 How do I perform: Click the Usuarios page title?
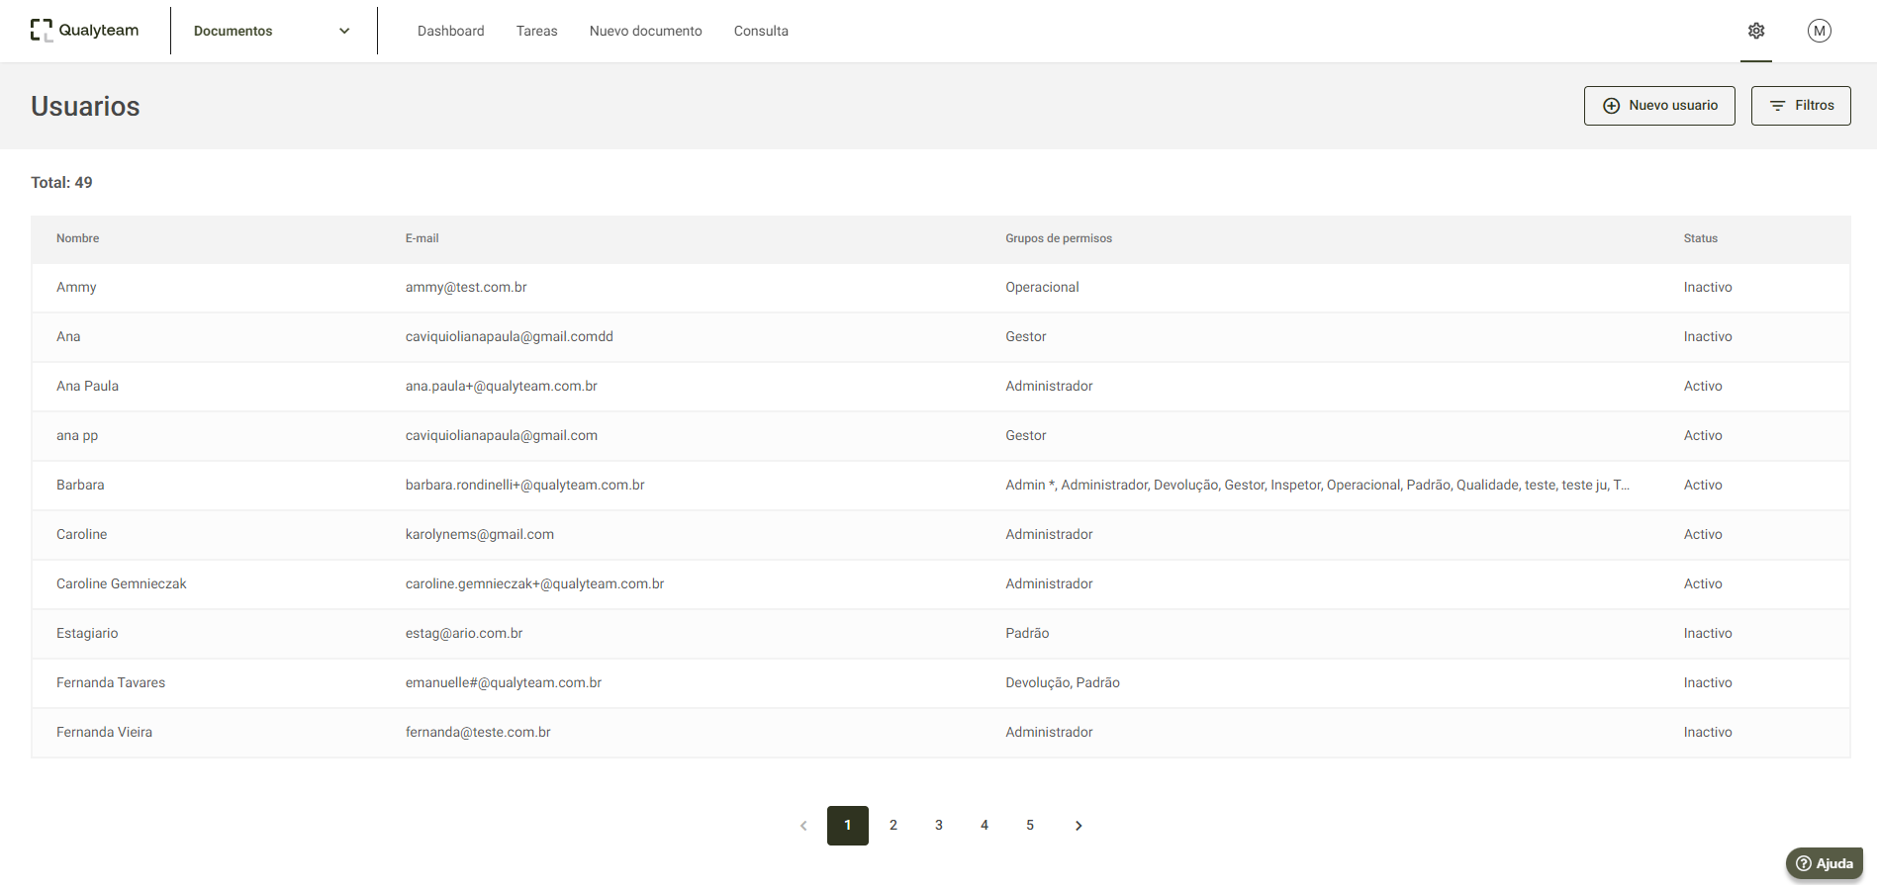[x=85, y=107]
